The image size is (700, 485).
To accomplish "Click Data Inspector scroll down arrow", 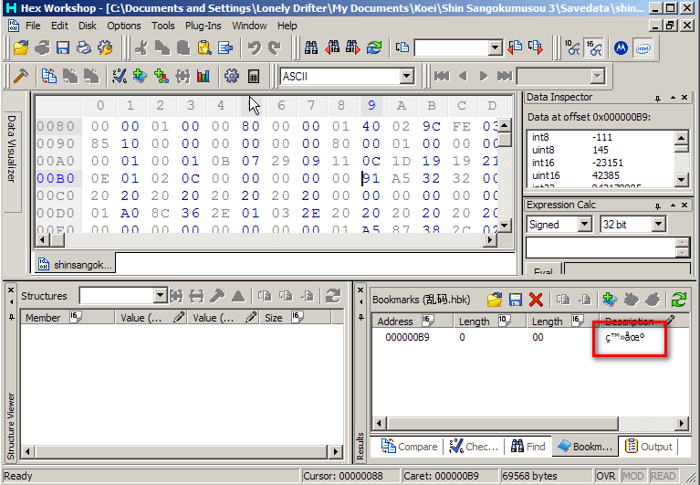I will (681, 180).
